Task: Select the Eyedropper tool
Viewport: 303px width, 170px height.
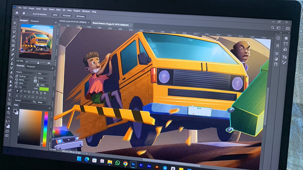Action: (13, 50)
